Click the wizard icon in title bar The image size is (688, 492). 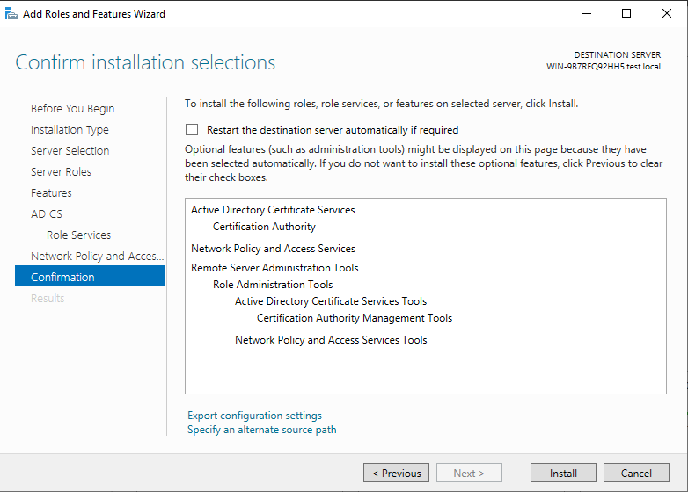(x=10, y=13)
